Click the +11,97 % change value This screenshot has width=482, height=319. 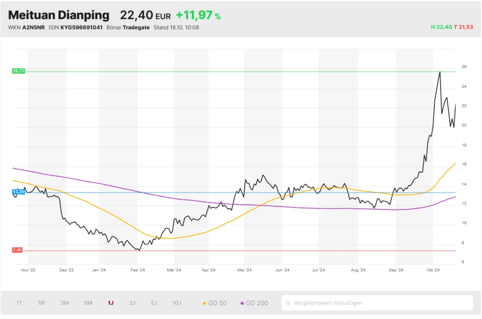[x=198, y=15]
